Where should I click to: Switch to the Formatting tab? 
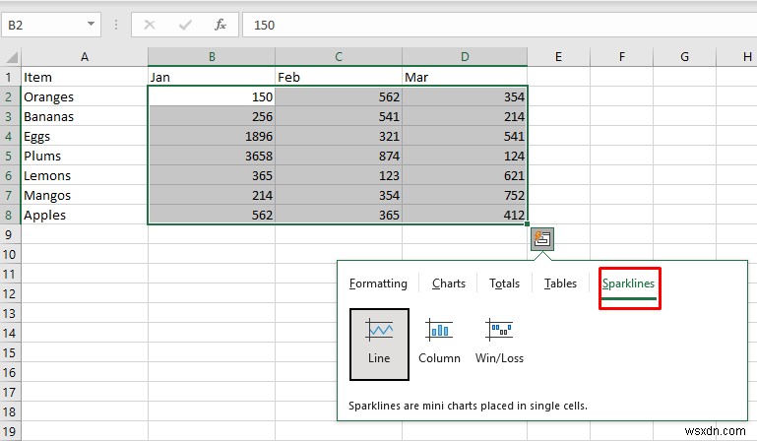[378, 283]
